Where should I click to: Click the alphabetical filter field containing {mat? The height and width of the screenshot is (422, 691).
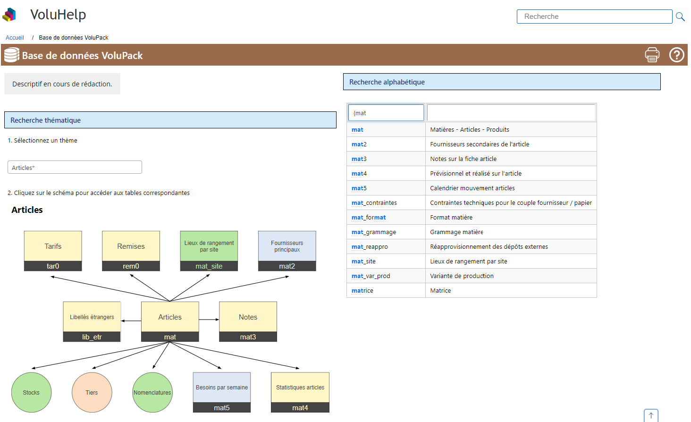[x=386, y=113]
